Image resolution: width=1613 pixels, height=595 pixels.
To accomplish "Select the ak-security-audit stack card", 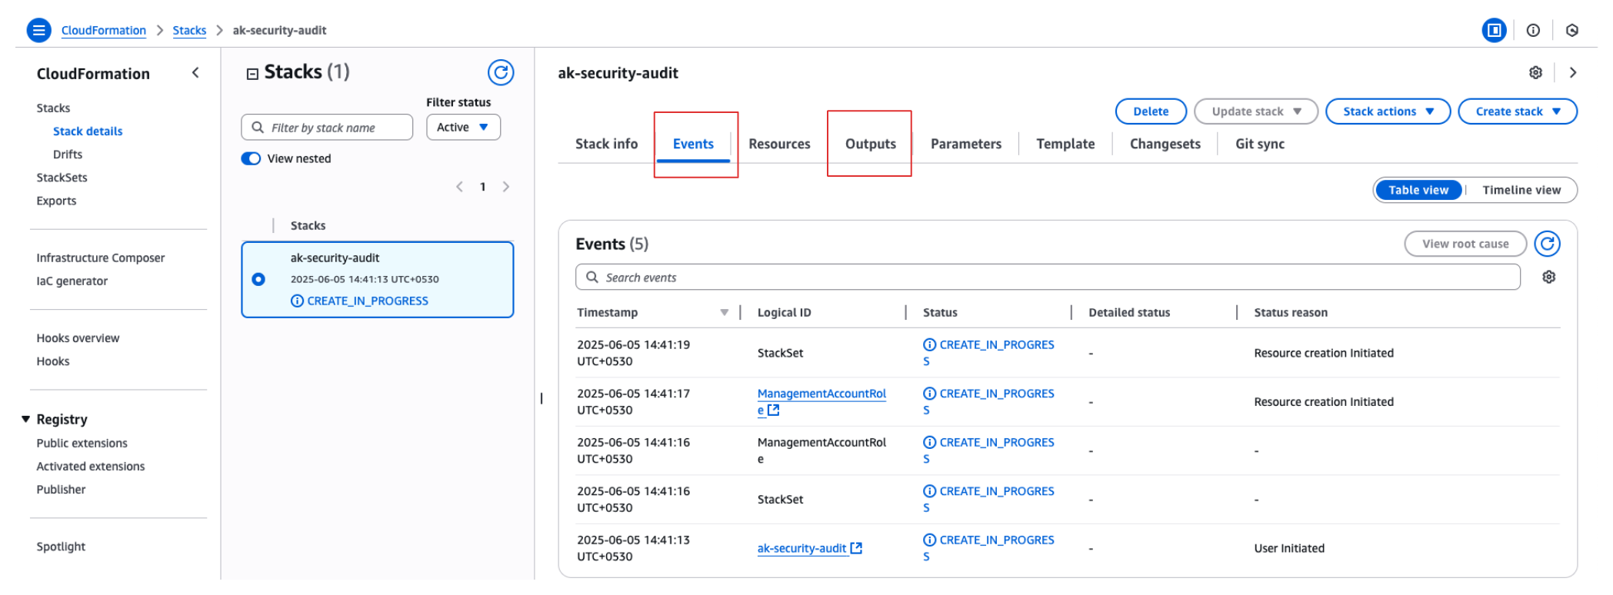I will point(377,279).
